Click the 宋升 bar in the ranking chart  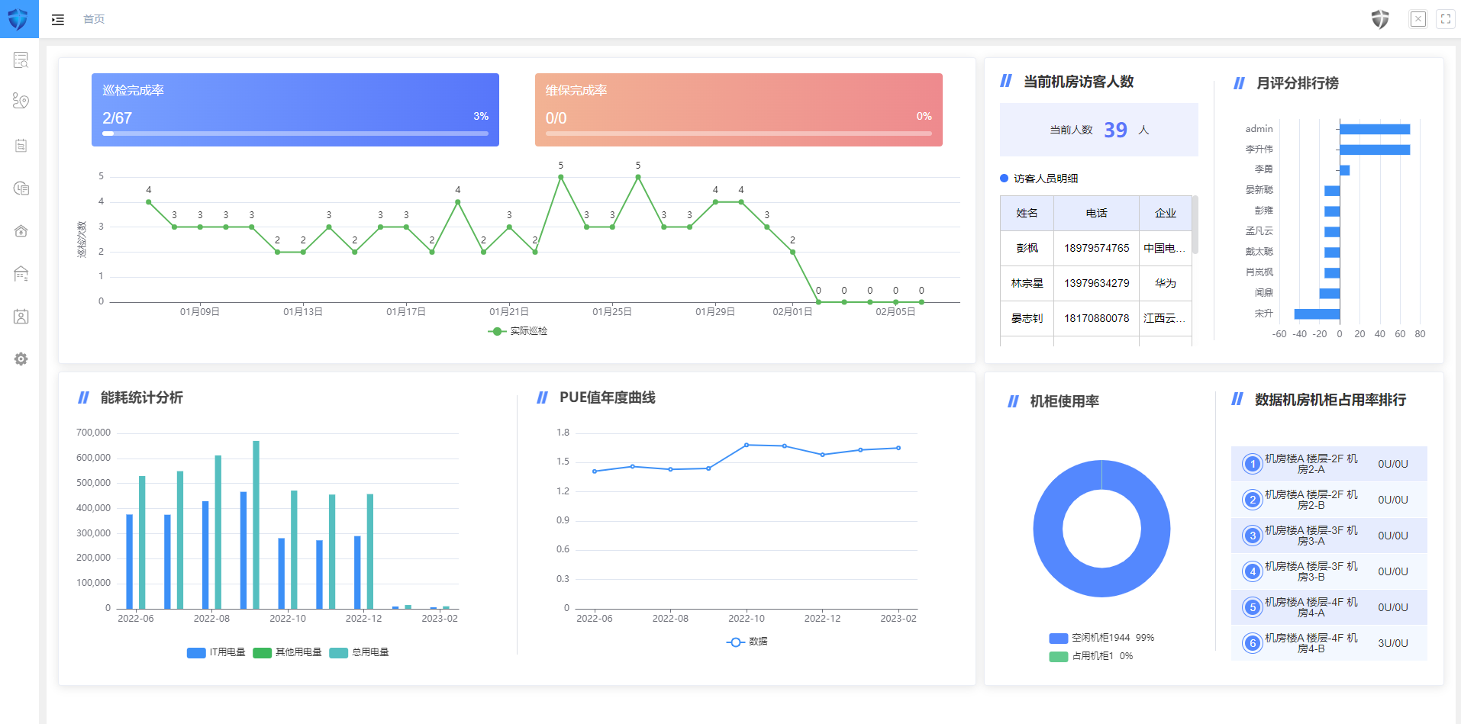pyautogui.click(x=1317, y=314)
